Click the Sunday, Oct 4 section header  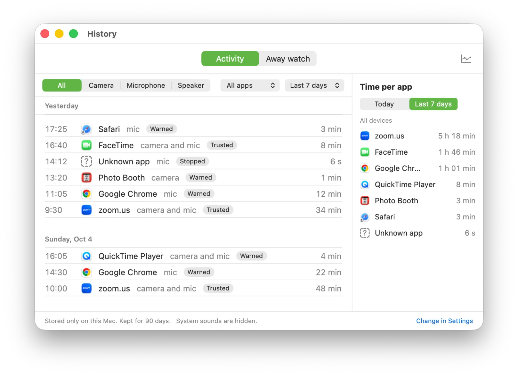tap(69, 239)
